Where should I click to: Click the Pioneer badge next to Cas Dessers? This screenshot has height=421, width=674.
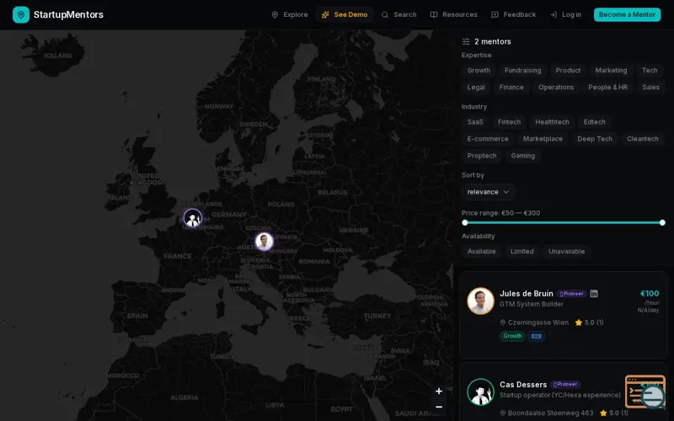[x=565, y=385]
